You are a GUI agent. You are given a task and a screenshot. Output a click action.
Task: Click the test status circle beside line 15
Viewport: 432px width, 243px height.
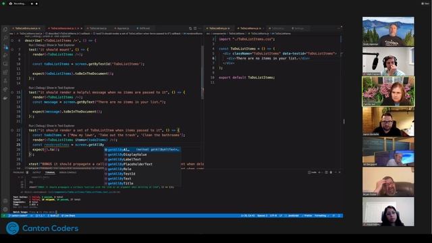point(12,92)
